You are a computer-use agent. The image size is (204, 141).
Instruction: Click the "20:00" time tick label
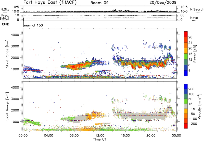point(151,136)
